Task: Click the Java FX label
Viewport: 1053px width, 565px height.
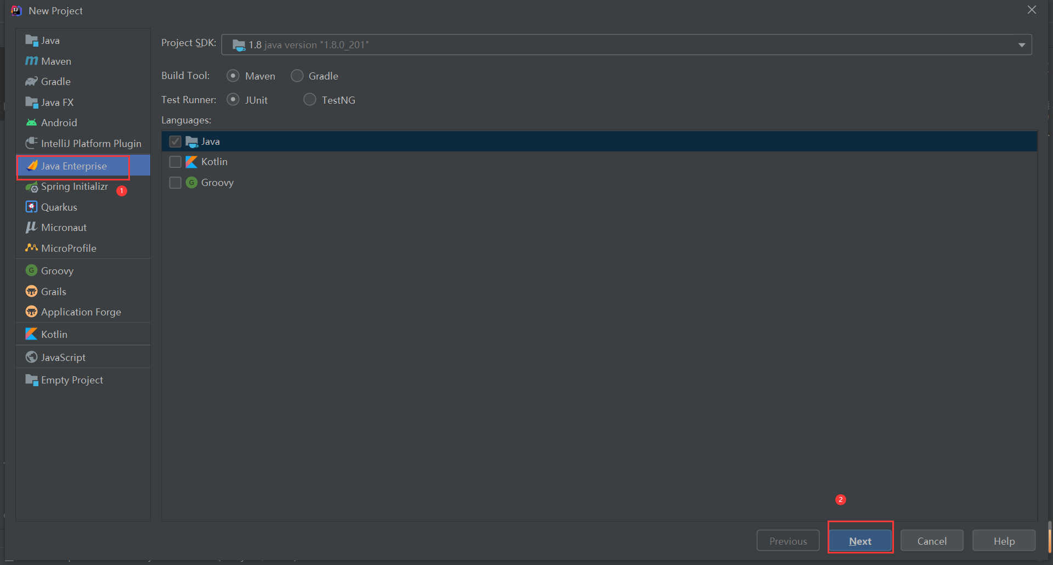Action: (57, 103)
